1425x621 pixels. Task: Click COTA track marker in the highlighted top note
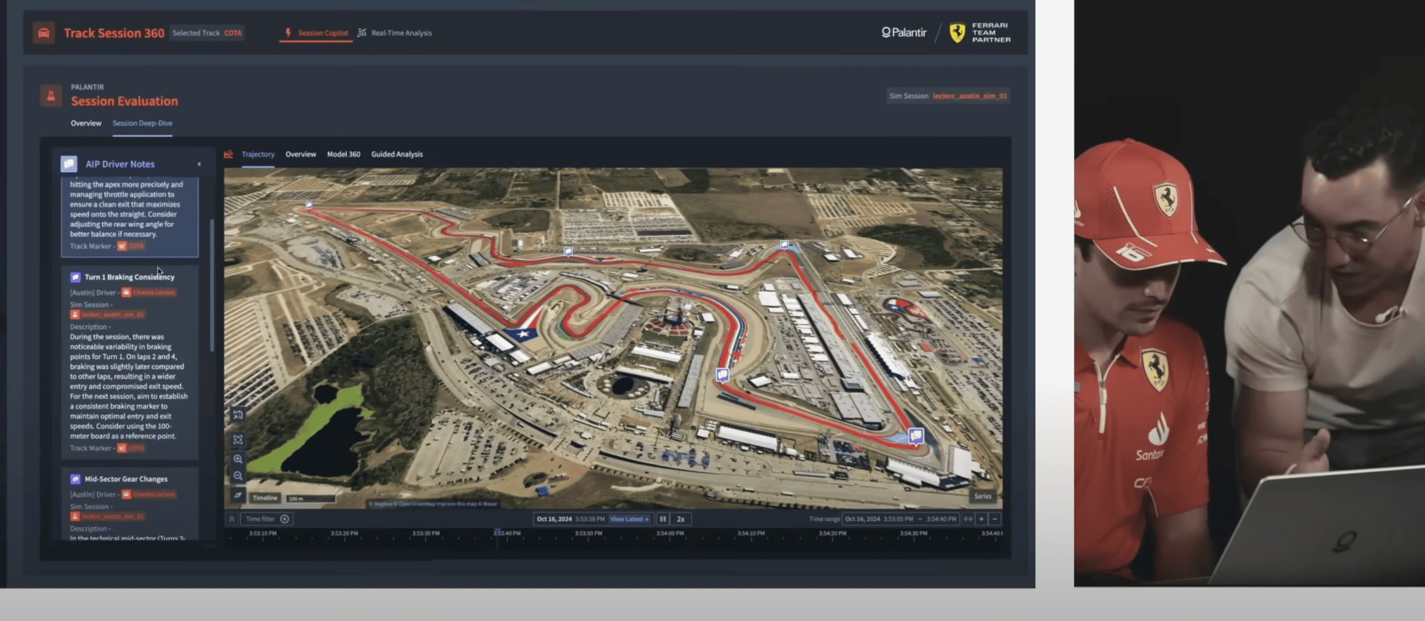click(131, 246)
